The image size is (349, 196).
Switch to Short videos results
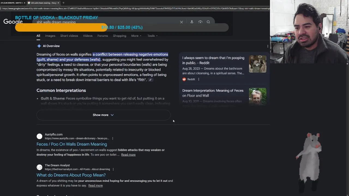[x=69, y=36]
